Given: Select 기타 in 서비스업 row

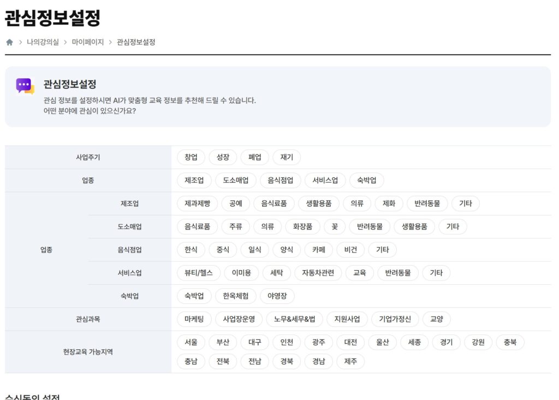Looking at the screenshot, I should click(436, 273).
